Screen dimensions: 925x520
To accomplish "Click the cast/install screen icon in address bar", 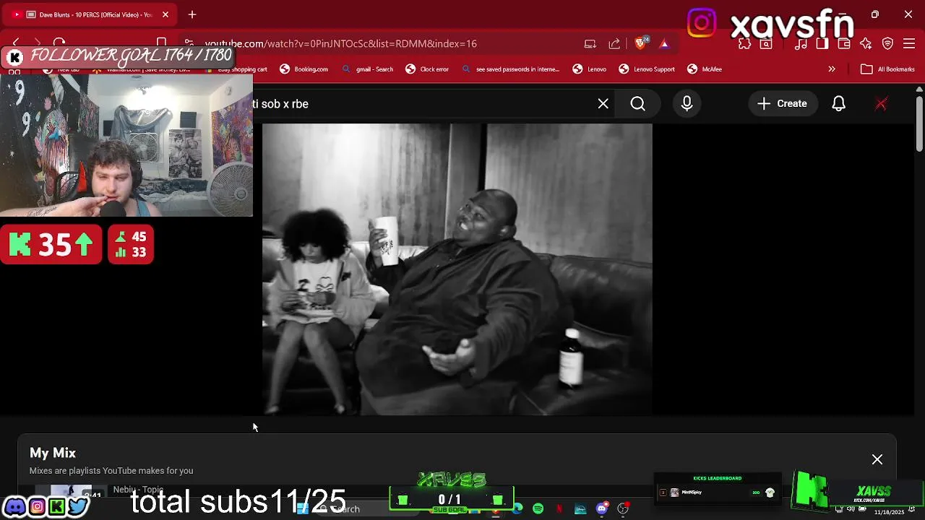I will [590, 43].
